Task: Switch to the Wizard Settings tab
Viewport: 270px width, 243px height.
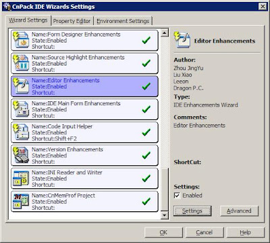Action: [x=28, y=20]
